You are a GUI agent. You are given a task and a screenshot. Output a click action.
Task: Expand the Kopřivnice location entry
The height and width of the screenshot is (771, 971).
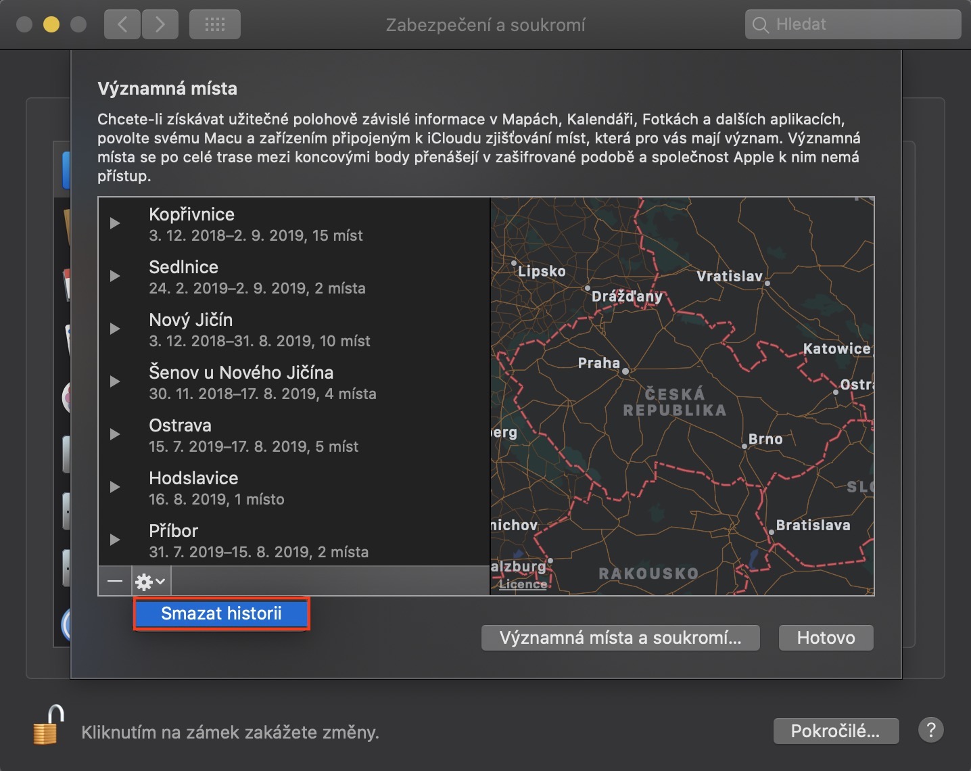point(115,223)
